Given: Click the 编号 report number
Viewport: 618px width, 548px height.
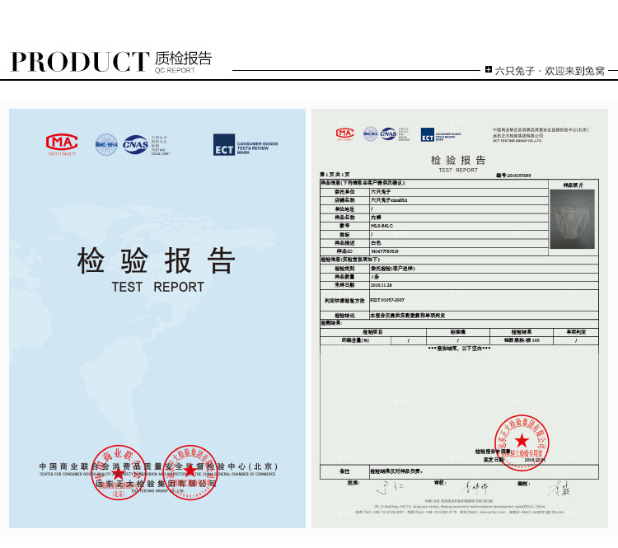Looking at the screenshot, I should [x=513, y=176].
